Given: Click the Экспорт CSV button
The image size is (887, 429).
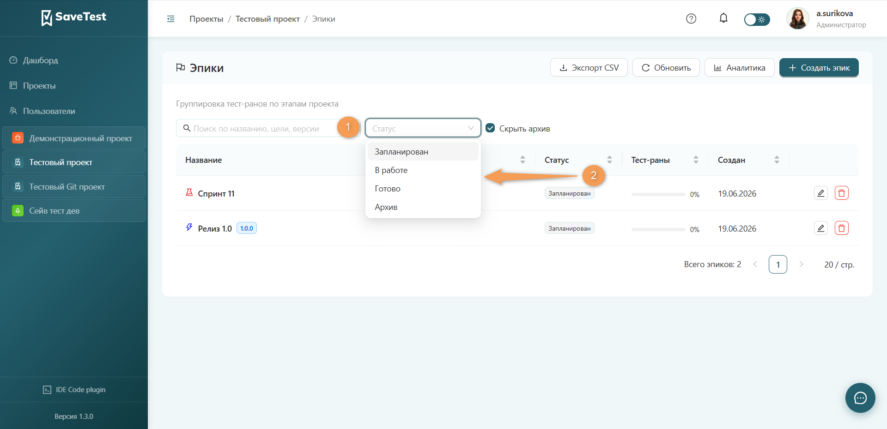Looking at the screenshot, I should (x=589, y=68).
